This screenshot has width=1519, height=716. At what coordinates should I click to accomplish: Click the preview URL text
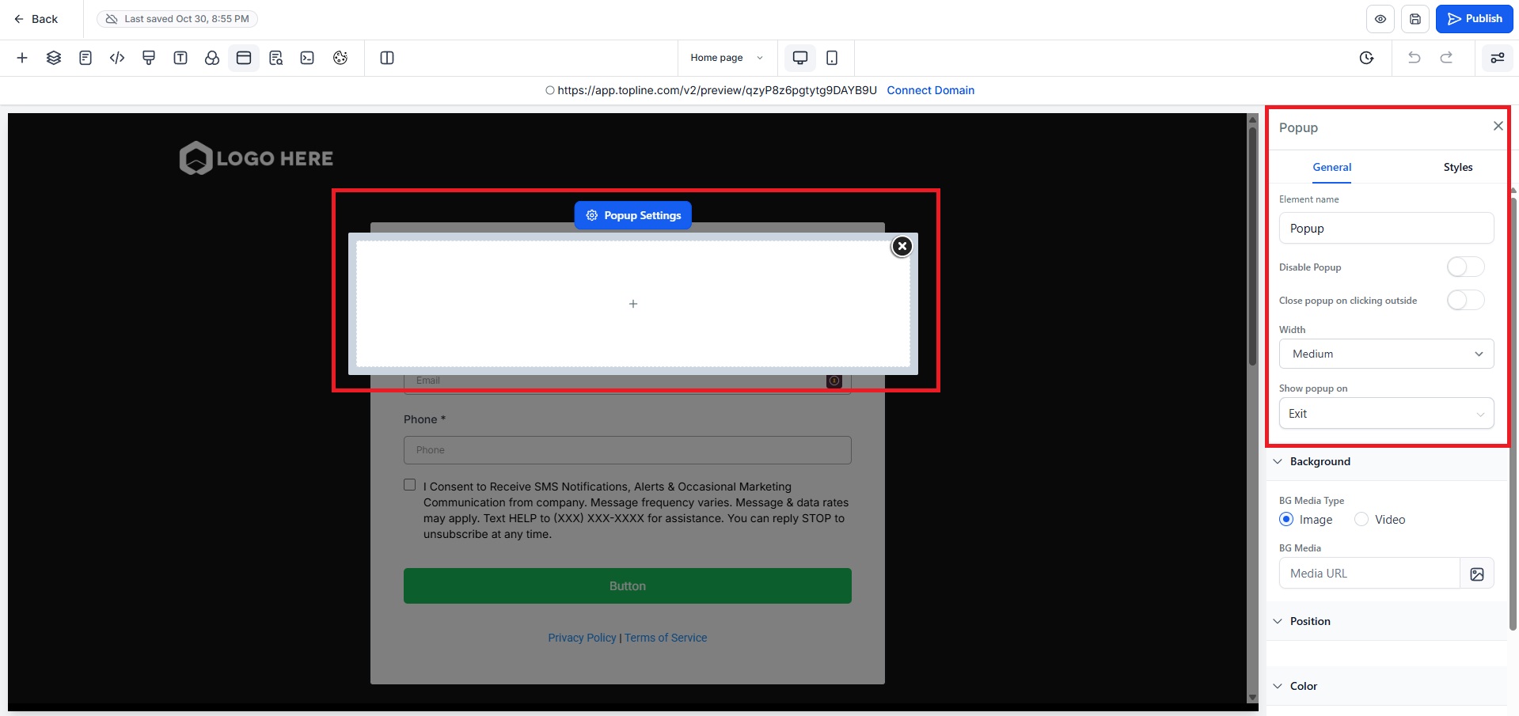(717, 90)
